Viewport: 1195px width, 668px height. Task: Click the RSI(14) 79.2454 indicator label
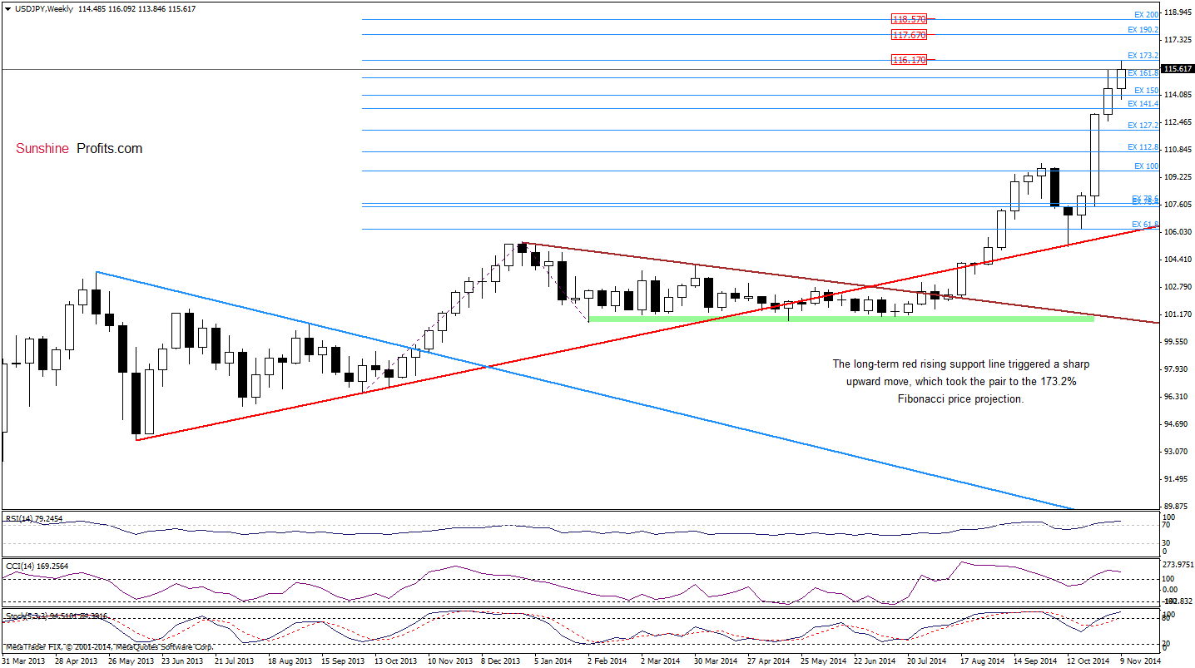coord(33,517)
